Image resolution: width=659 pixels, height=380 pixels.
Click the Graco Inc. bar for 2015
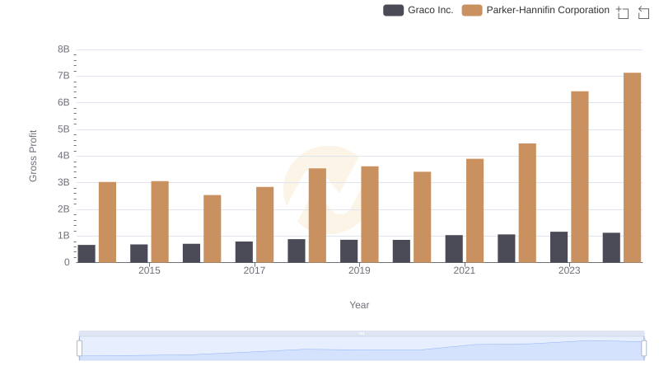138,254
